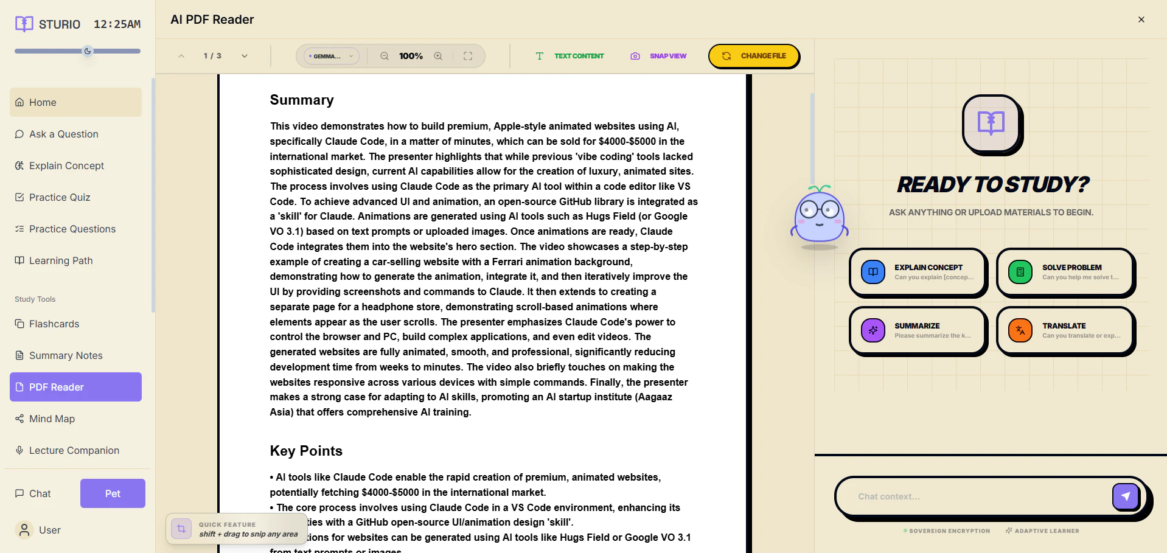Switch to Snap View mode
The width and height of the screenshot is (1167, 553).
pyautogui.click(x=658, y=56)
